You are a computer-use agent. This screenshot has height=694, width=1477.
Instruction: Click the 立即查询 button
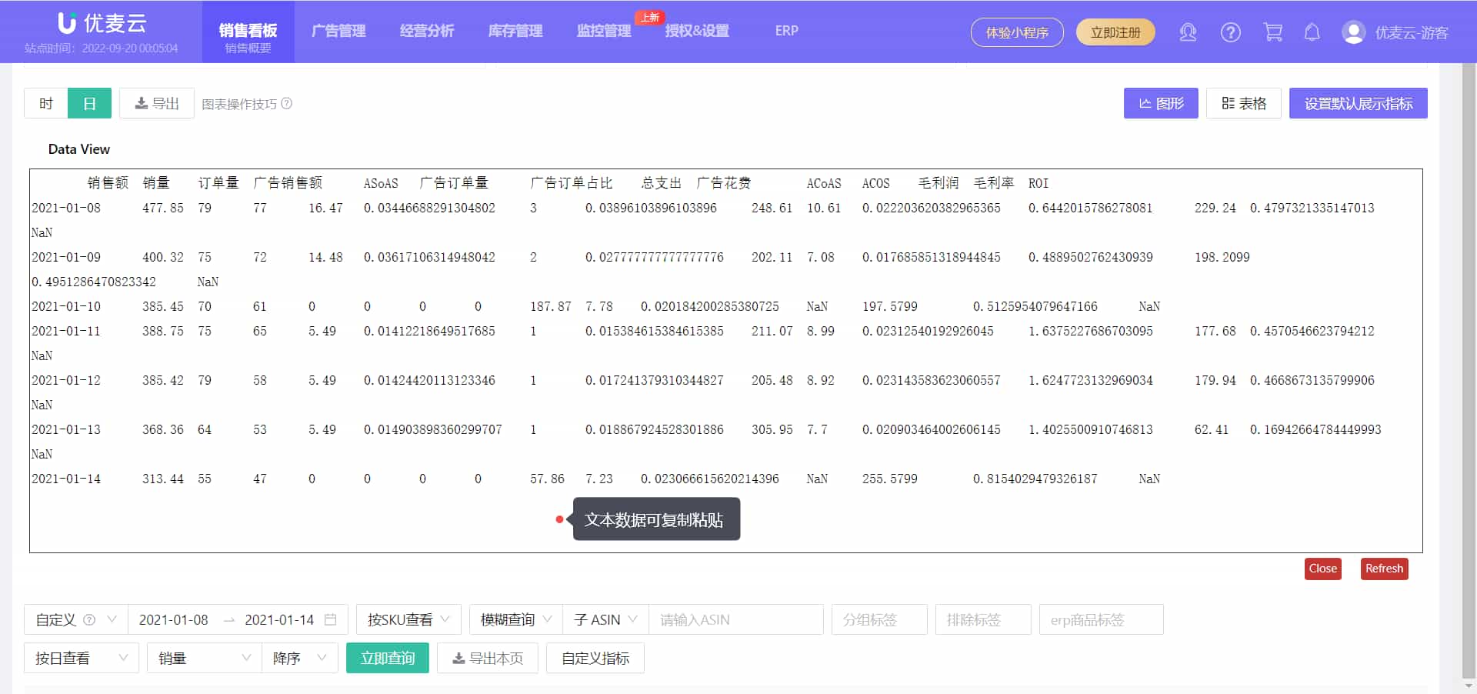point(388,658)
